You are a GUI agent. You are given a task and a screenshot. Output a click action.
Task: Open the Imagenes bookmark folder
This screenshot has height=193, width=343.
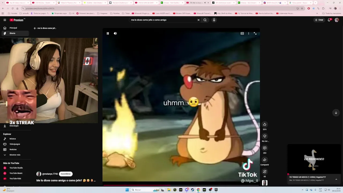click(102, 13)
